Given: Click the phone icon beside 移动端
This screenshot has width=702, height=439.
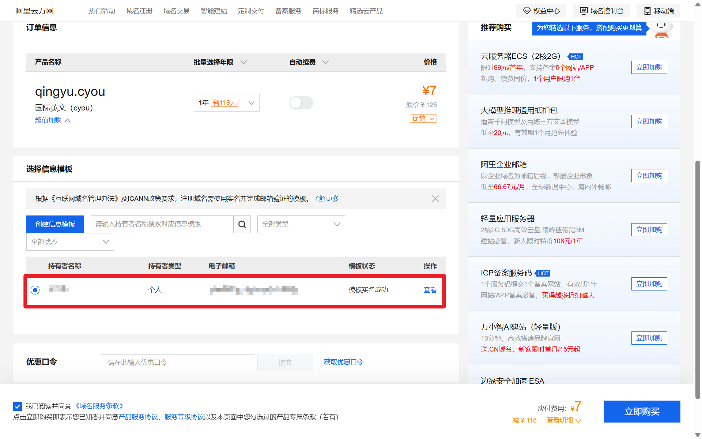Looking at the screenshot, I should point(648,11).
